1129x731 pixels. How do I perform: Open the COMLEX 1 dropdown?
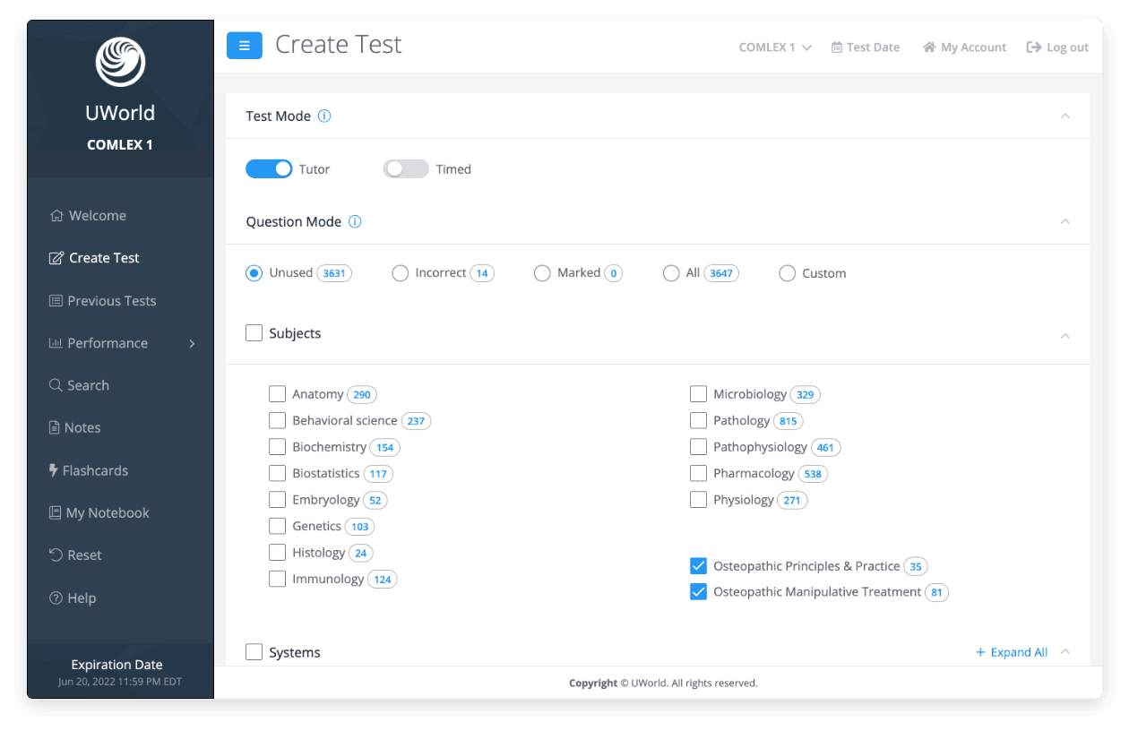coord(775,47)
